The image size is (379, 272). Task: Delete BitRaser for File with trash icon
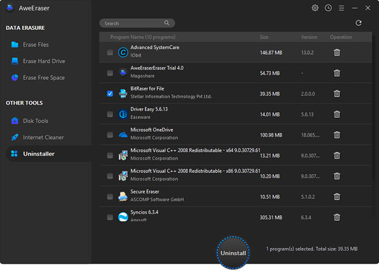[x=337, y=93]
